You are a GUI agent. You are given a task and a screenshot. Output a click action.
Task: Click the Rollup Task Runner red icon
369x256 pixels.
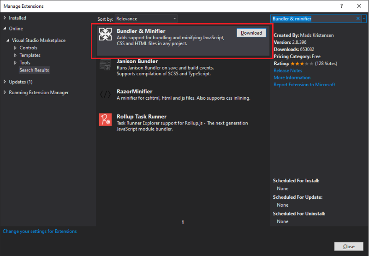105,119
